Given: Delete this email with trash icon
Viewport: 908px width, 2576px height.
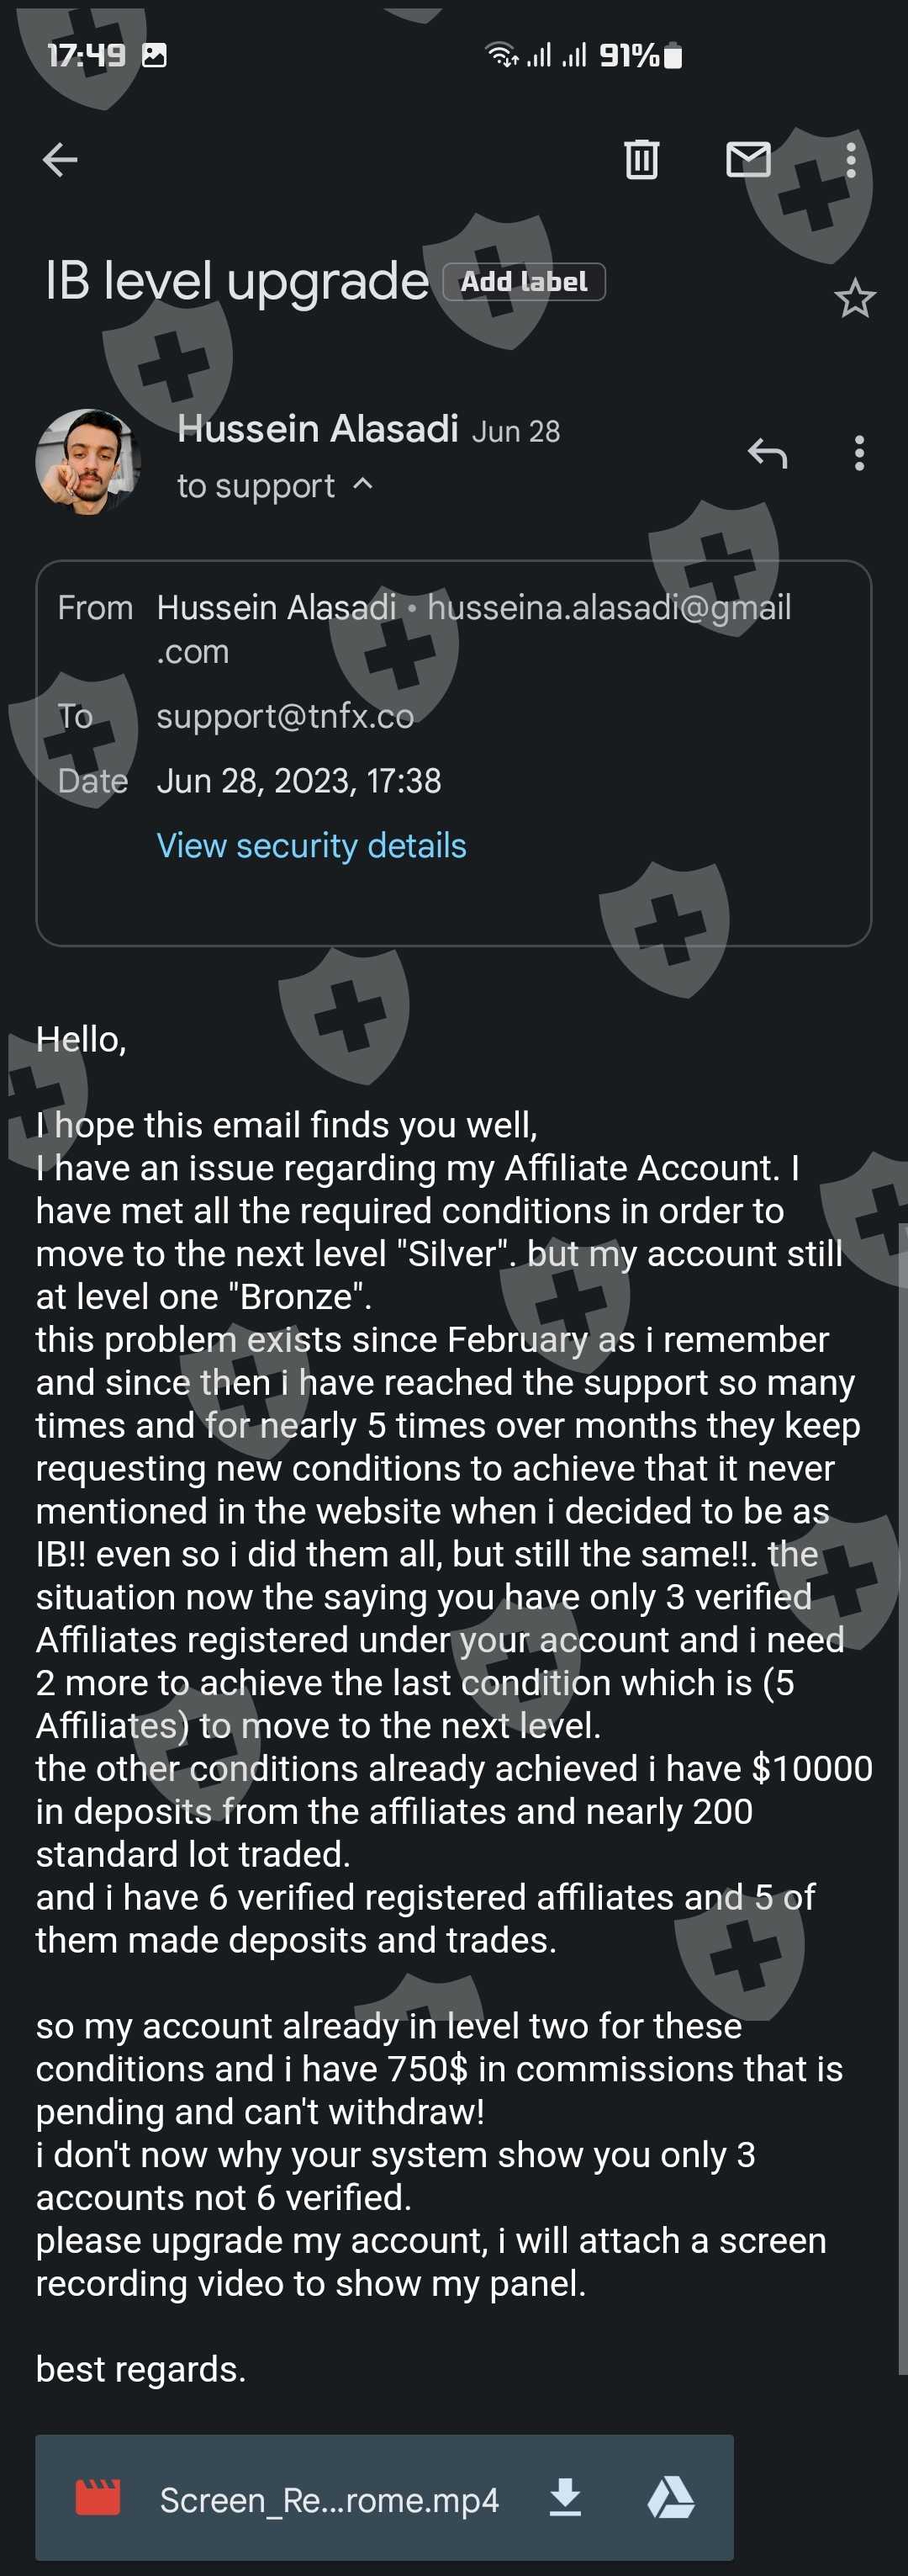Looking at the screenshot, I should tap(641, 159).
